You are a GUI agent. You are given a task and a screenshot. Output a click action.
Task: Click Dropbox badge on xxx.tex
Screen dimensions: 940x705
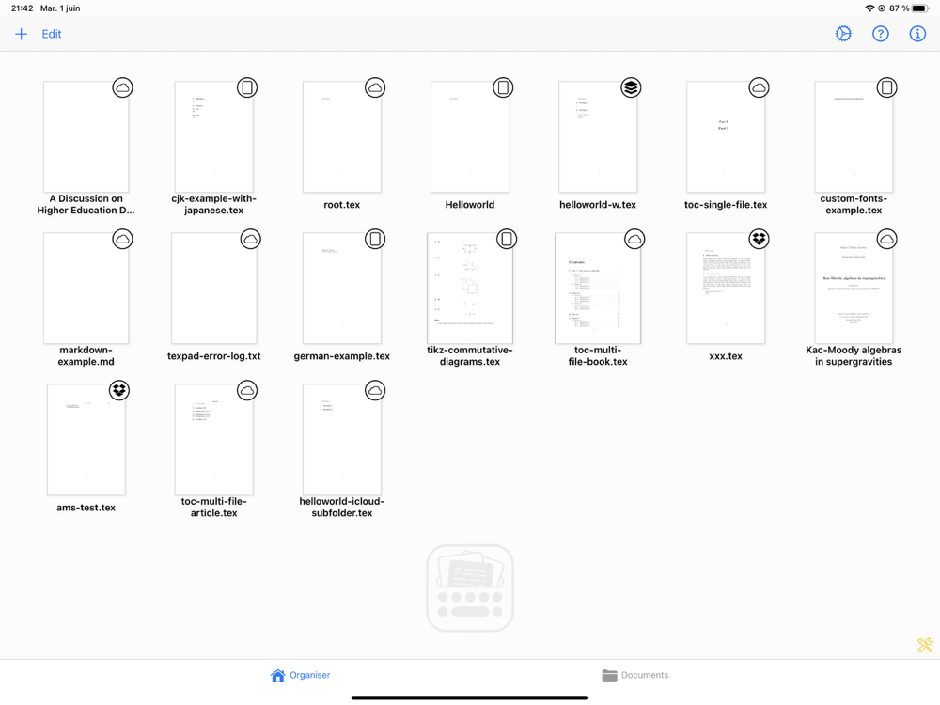point(759,239)
